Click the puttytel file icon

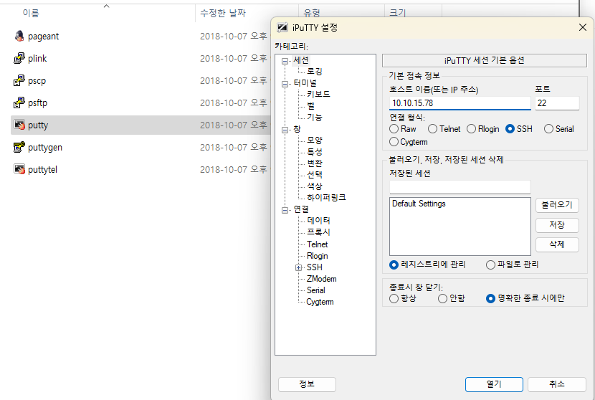click(x=19, y=169)
